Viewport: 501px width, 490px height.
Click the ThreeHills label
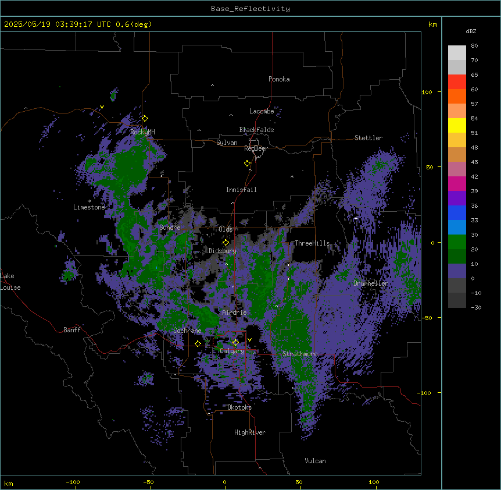pyautogui.click(x=312, y=243)
